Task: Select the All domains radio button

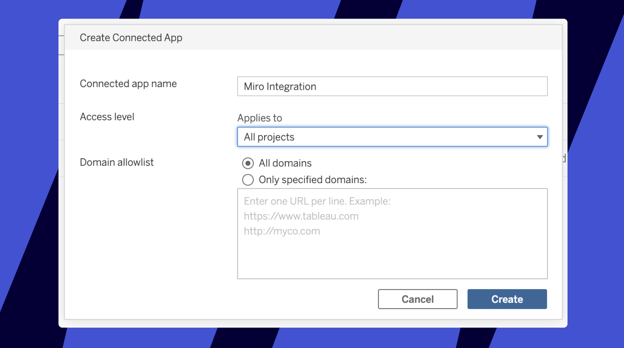Action: (248, 163)
